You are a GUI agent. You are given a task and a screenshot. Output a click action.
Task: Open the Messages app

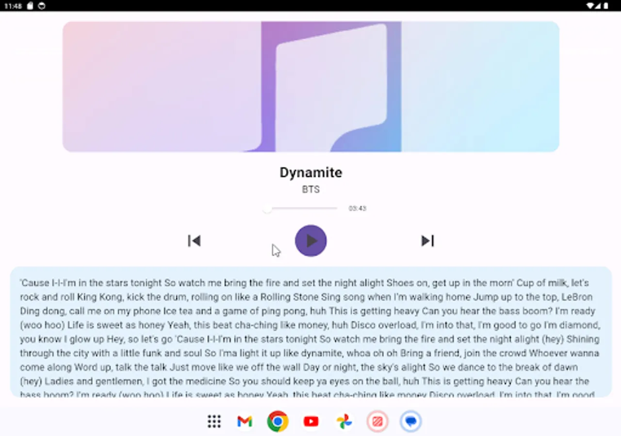410,421
